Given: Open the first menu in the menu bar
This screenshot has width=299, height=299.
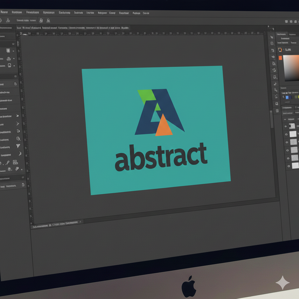Looking at the screenshot, I should click(4, 12).
